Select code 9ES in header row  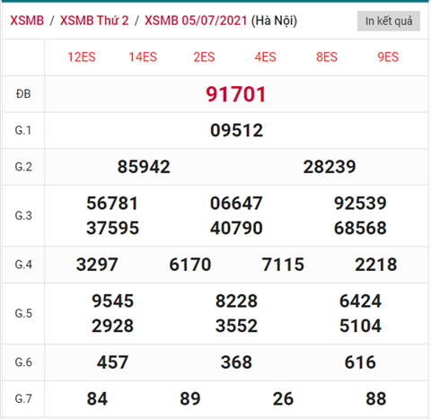pos(388,57)
